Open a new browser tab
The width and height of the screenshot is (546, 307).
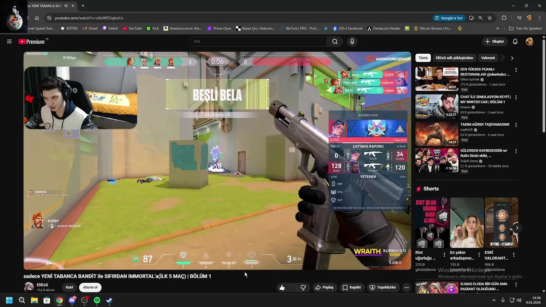83,6
